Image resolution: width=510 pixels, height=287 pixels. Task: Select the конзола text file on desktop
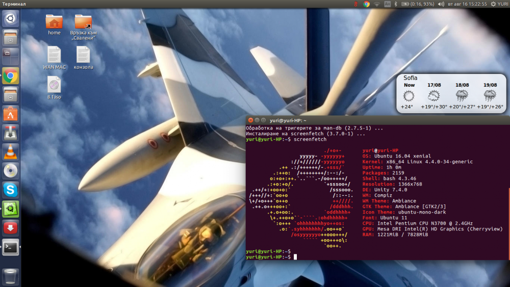[83, 58]
